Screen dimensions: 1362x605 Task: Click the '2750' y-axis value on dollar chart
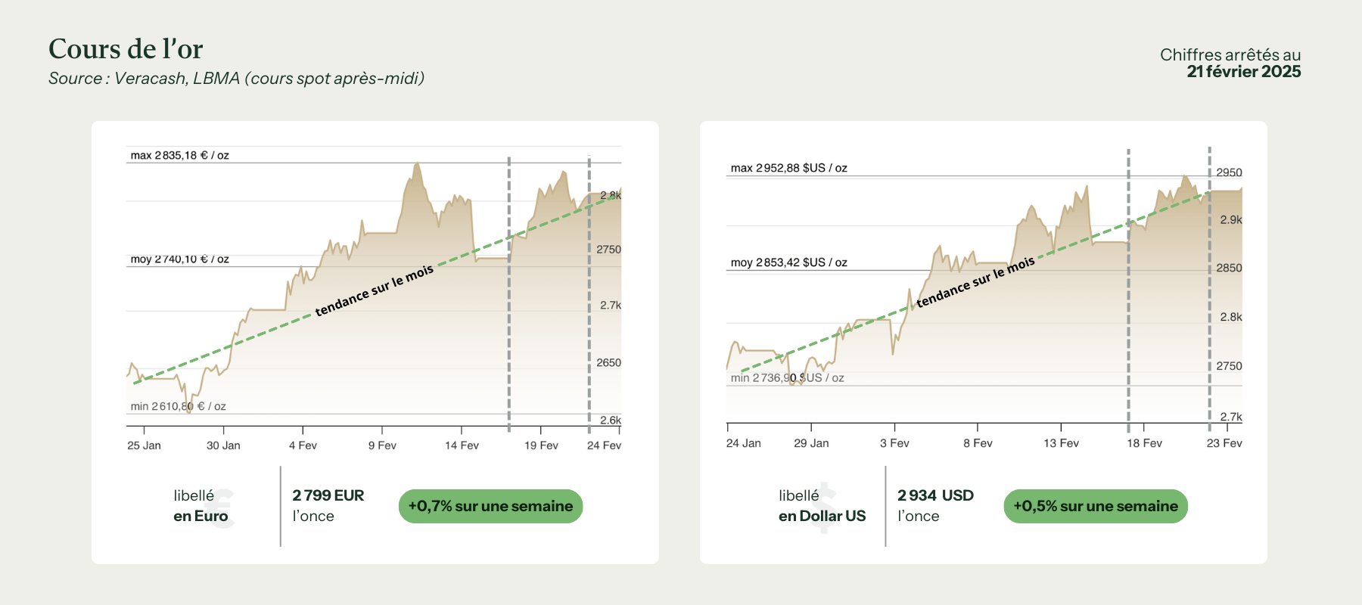pyautogui.click(x=1230, y=366)
